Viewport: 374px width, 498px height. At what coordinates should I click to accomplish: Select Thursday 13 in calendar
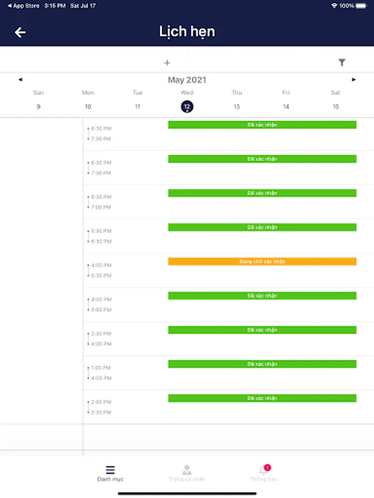click(x=237, y=107)
